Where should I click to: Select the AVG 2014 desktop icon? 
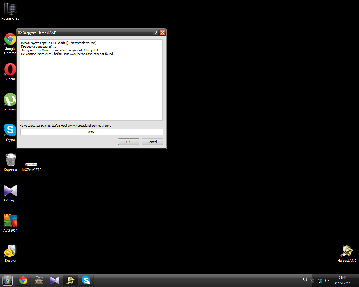click(10, 221)
